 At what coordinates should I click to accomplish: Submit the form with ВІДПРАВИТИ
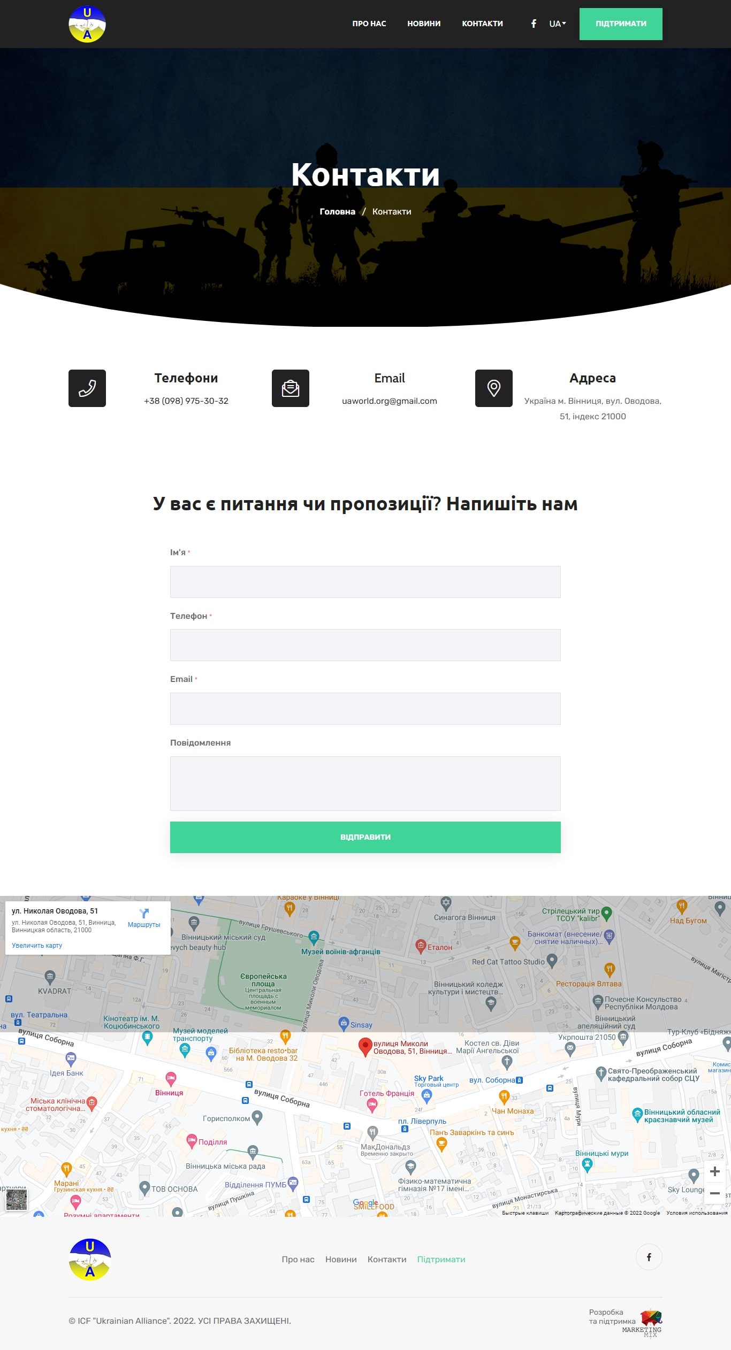(365, 837)
